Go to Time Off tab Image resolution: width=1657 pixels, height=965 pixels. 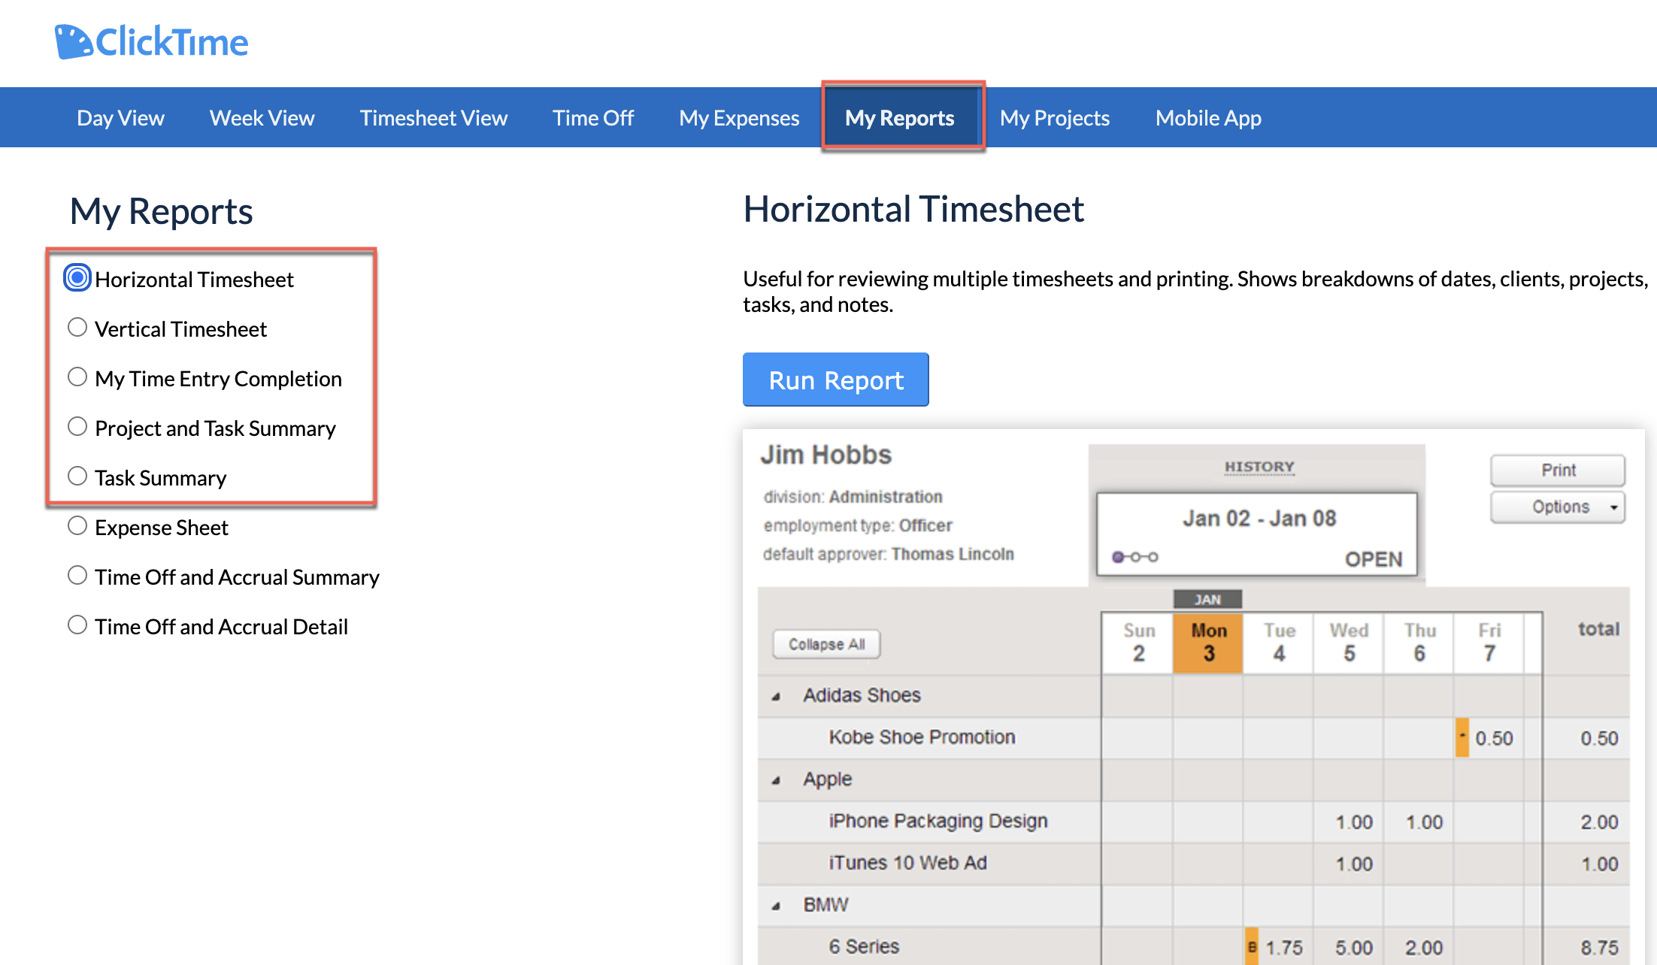click(593, 118)
